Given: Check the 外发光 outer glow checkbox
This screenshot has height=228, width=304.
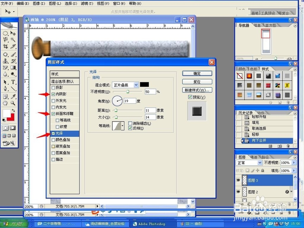Looking at the screenshot, I should point(53,101).
